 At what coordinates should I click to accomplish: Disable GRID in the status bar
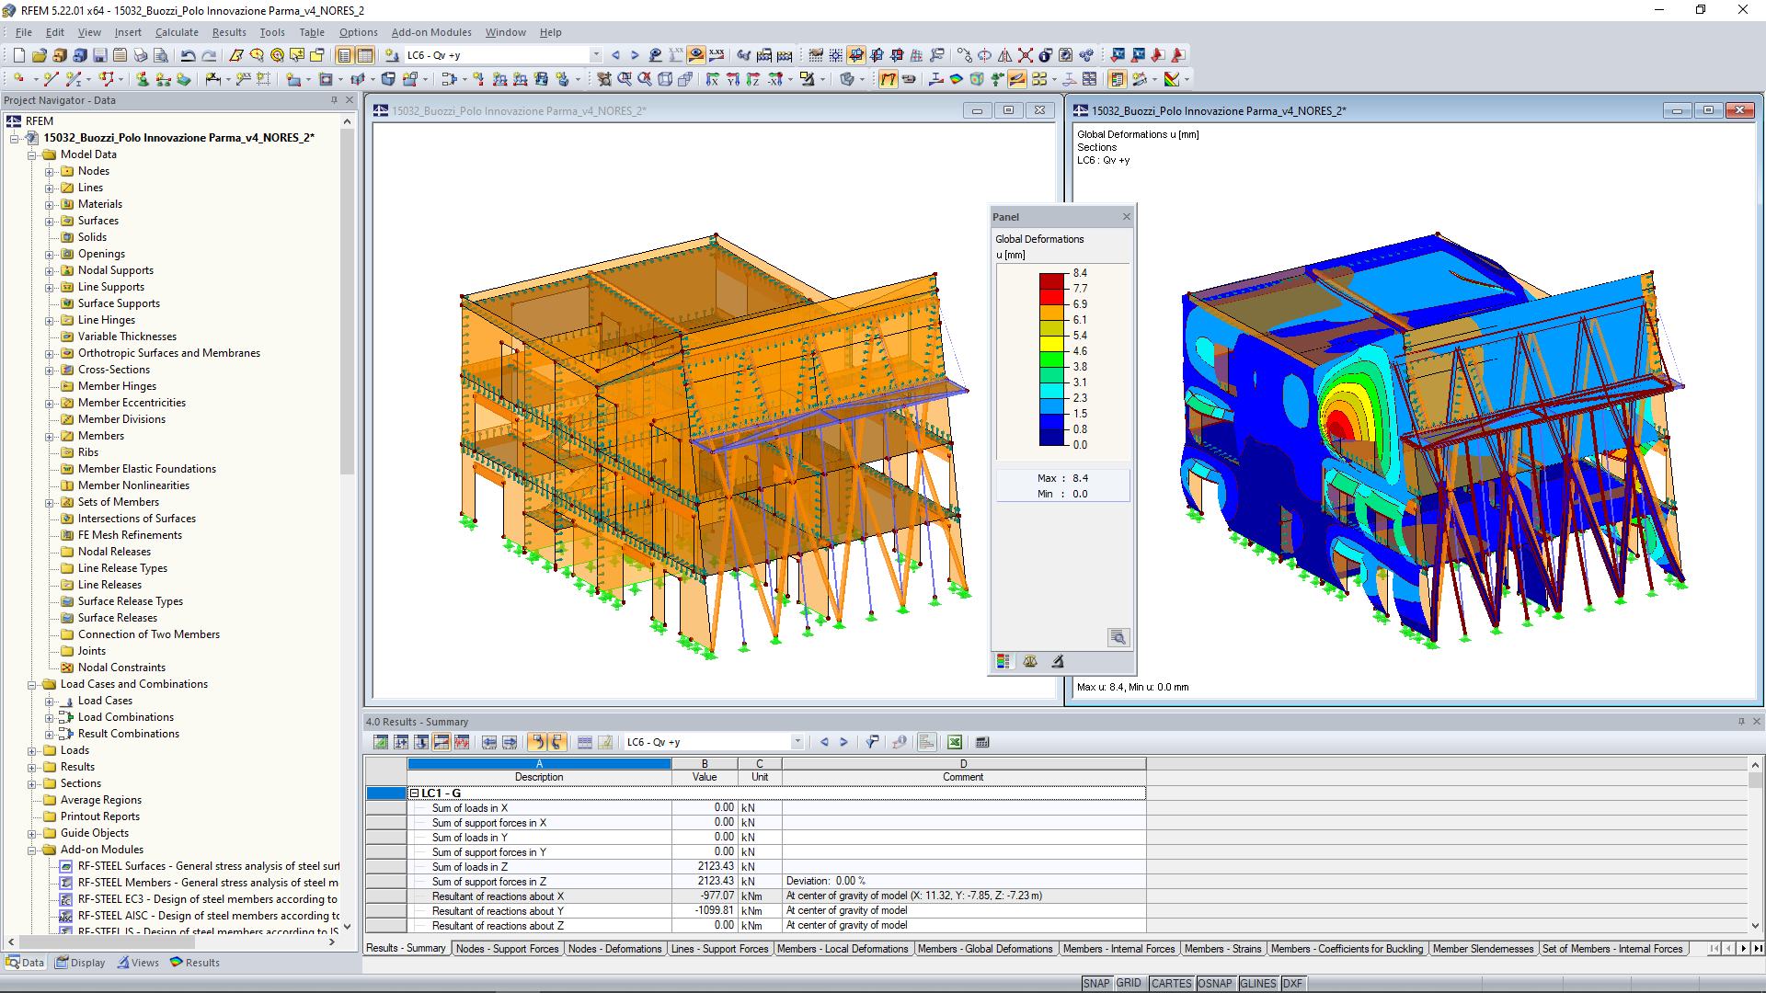[x=1129, y=983]
